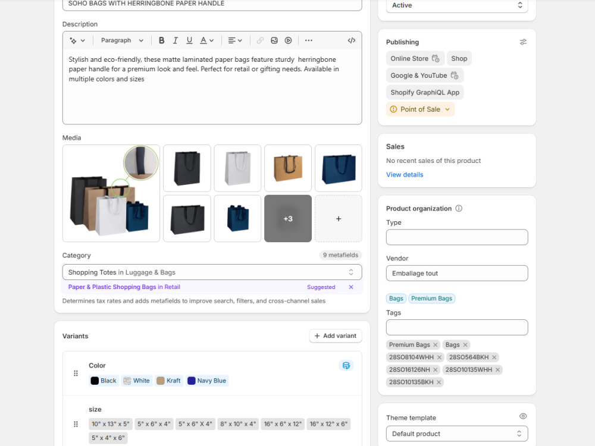Open the Active status dropdown
595x446 pixels.
tap(457, 5)
